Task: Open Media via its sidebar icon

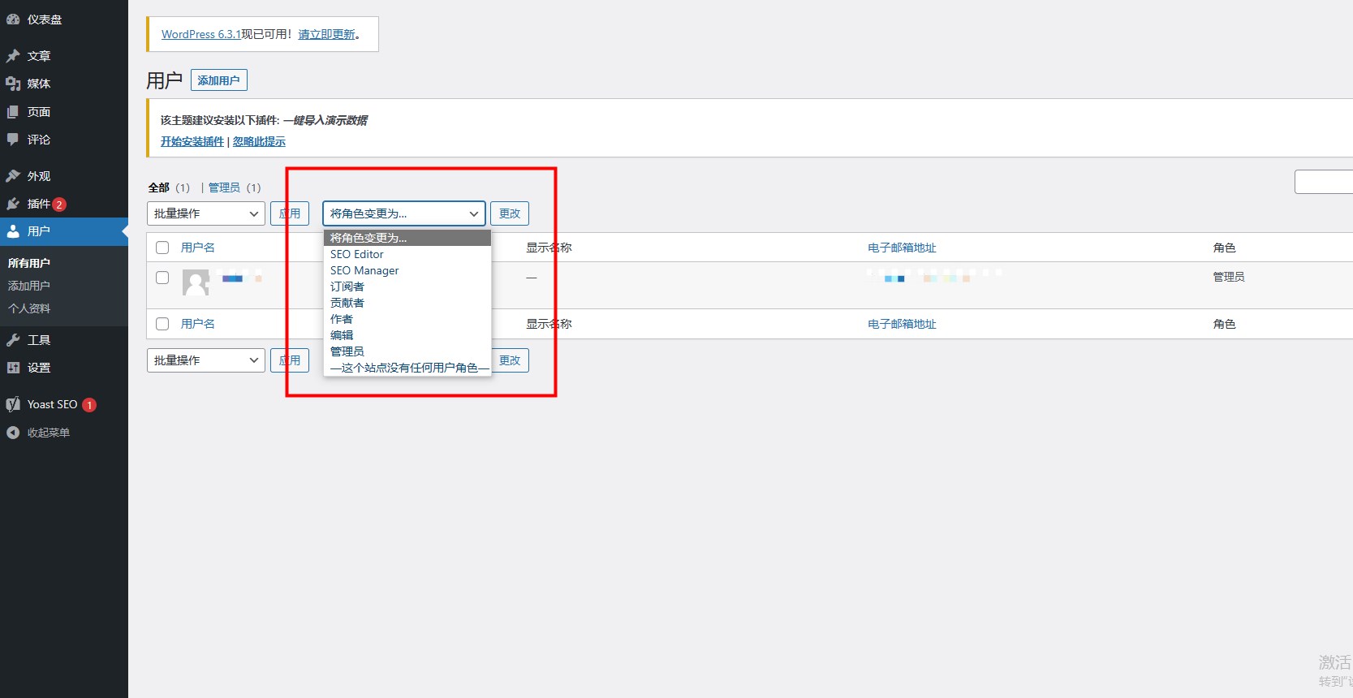Action: (13, 84)
